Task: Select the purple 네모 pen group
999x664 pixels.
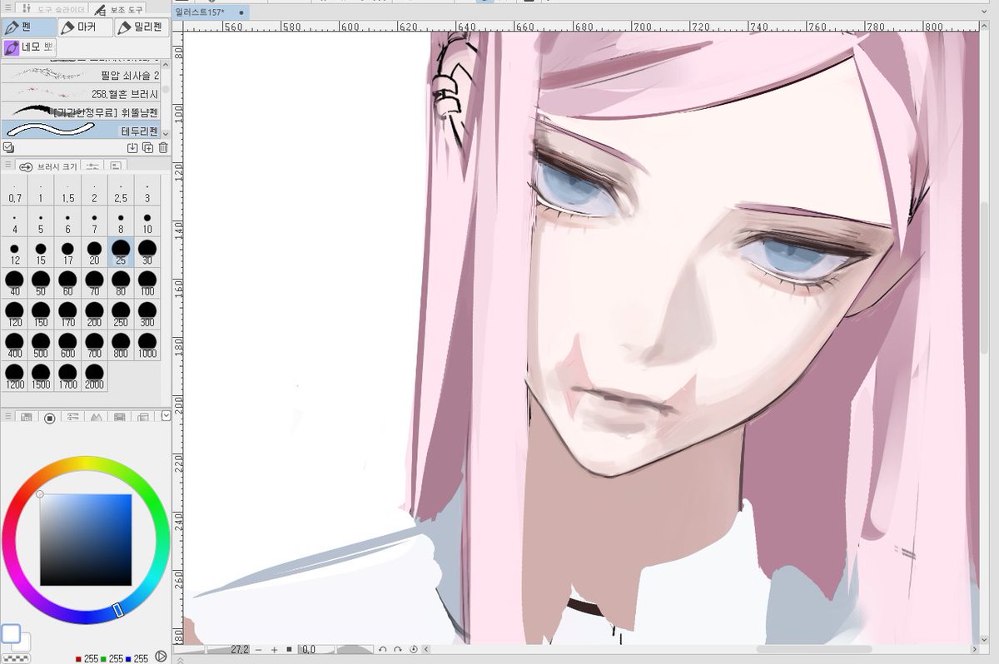Action: click(29, 47)
